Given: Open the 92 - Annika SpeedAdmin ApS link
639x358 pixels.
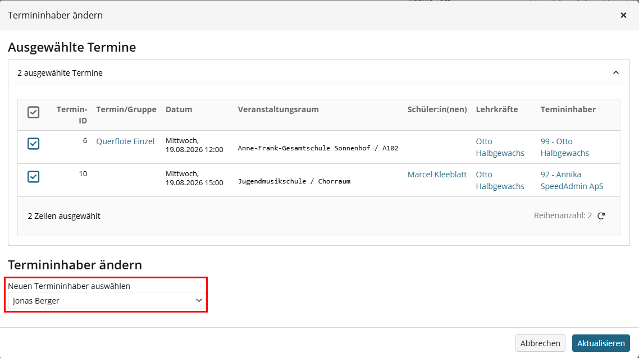Looking at the screenshot, I should pyautogui.click(x=572, y=180).
